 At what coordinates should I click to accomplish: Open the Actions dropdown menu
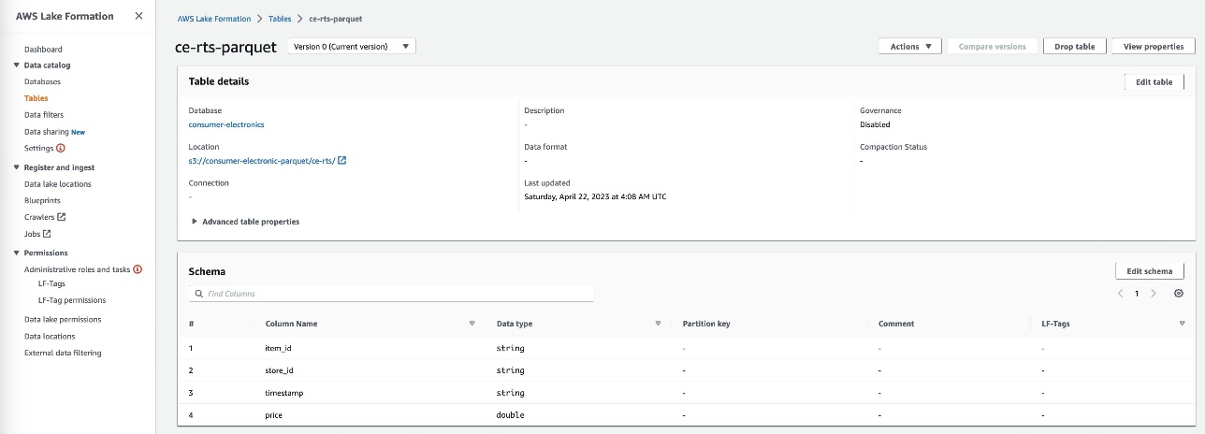click(909, 46)
